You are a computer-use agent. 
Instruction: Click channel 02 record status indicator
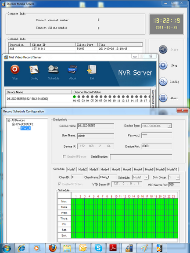click(79, 97)
